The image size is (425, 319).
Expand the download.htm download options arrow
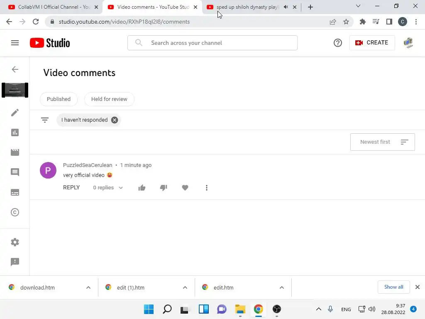coord(88,287)
